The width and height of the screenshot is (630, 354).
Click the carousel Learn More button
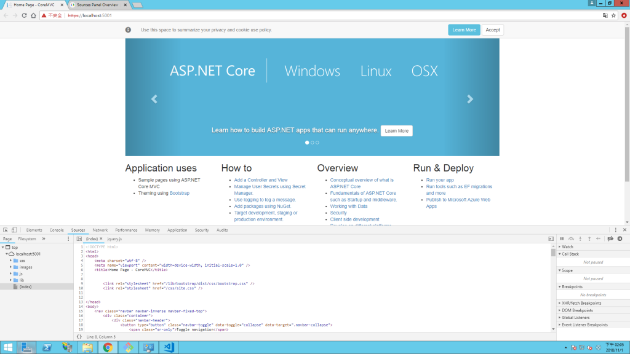tap(397, 131)
